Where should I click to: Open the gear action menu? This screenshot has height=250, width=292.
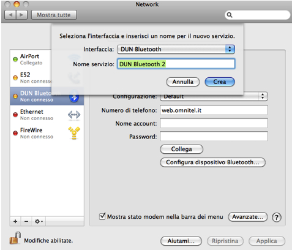39,221
